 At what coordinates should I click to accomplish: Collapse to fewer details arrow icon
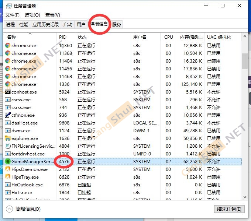[9, 209]
